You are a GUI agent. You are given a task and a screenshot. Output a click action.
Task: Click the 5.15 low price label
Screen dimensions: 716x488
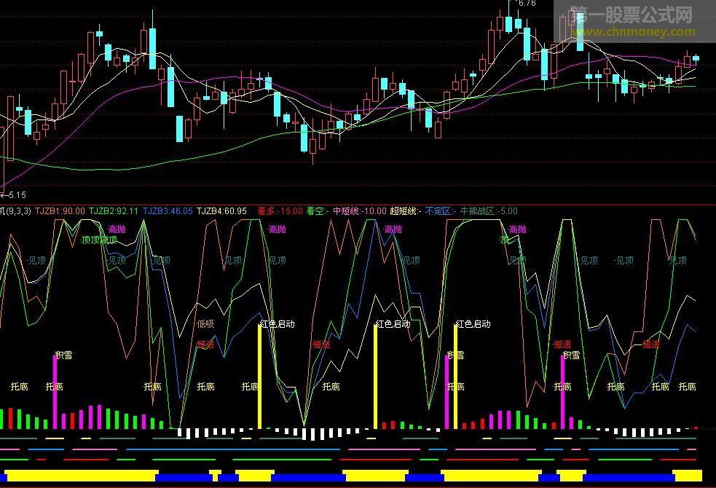click(x=17, y=195)
